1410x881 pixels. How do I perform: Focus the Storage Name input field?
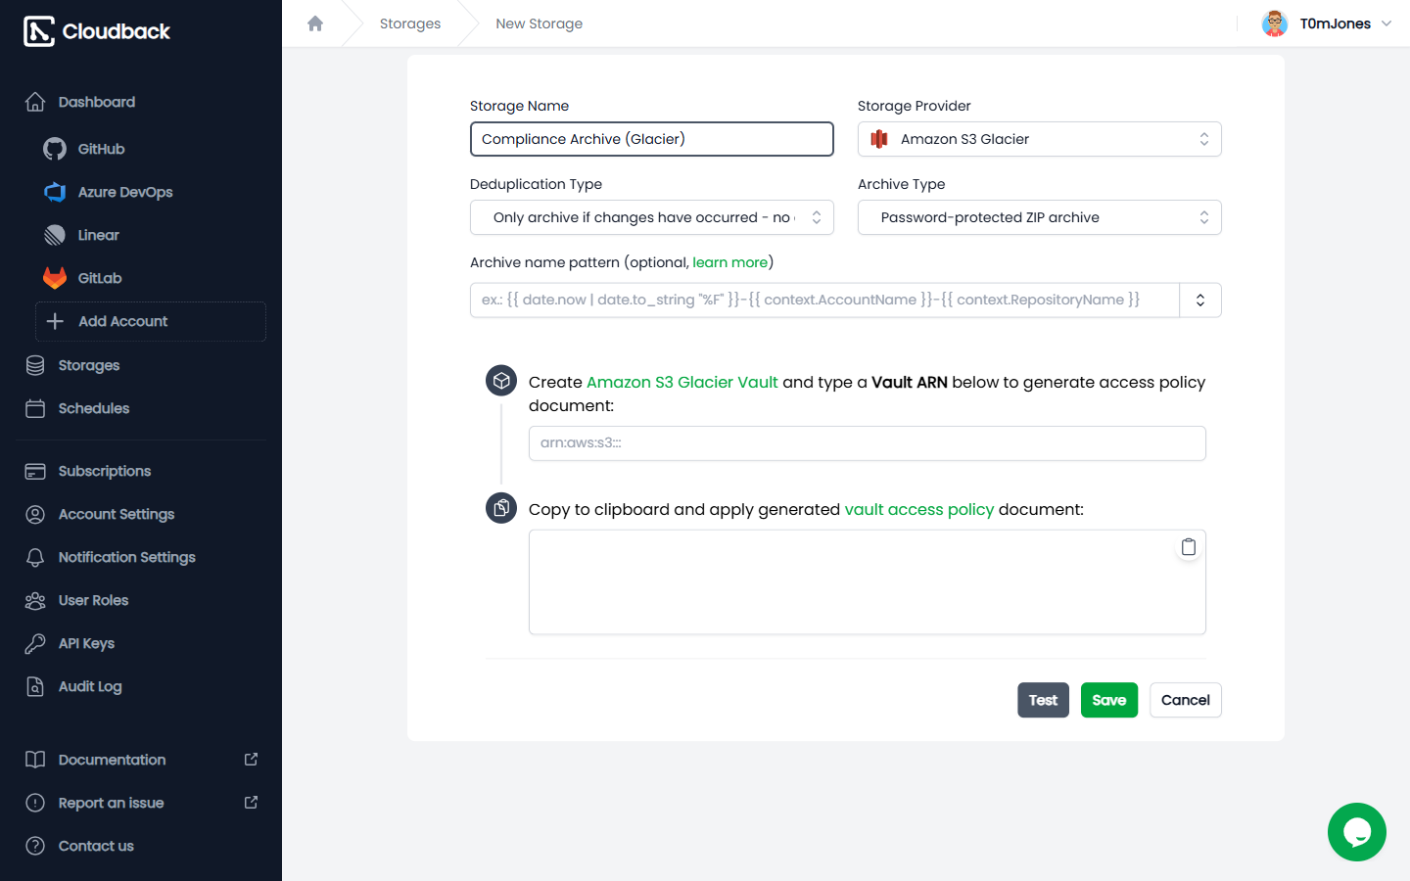pos(652,139)
